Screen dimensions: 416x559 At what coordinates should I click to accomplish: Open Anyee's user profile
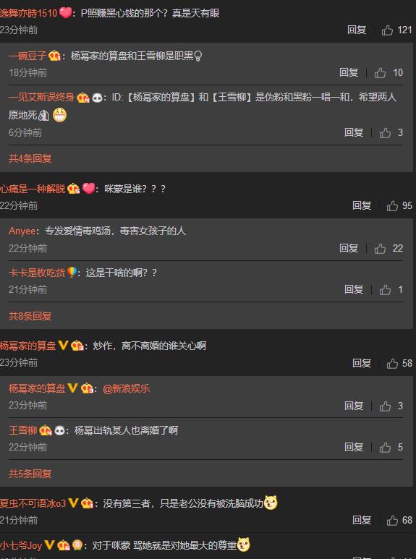click(x=22, y=231)
